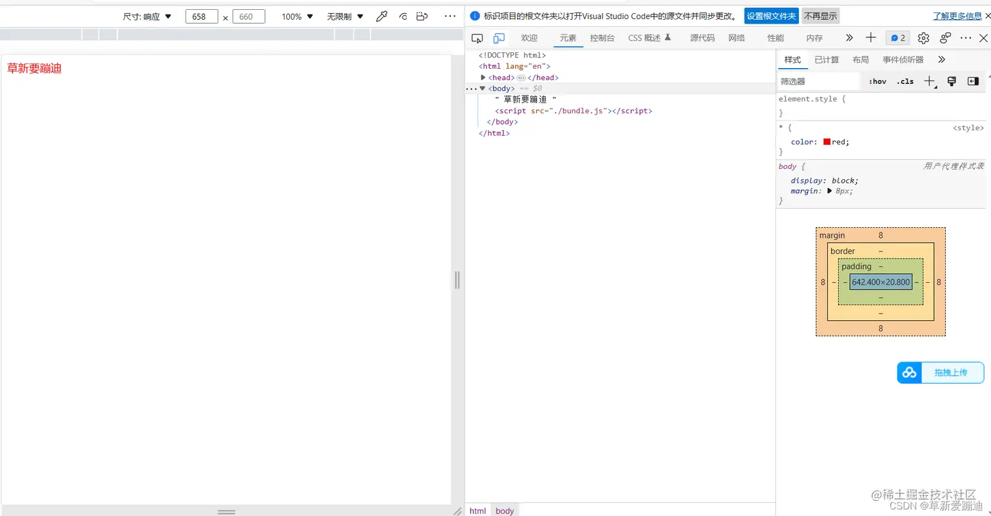Collapse the body element node

pyautogui.click(x=483, y=88)
